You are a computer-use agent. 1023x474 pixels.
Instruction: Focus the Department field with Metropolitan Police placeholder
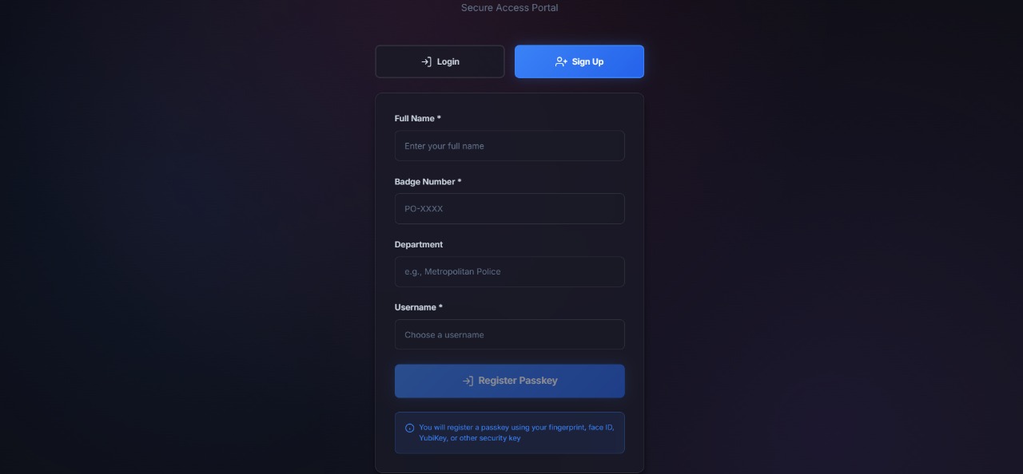510,272
